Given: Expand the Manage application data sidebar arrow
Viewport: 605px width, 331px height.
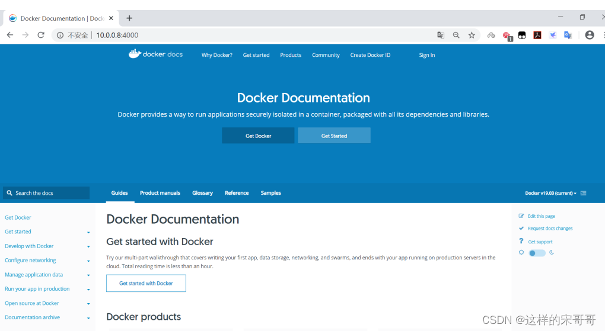Looking at the screenshot, I should (x=88, y=275).
